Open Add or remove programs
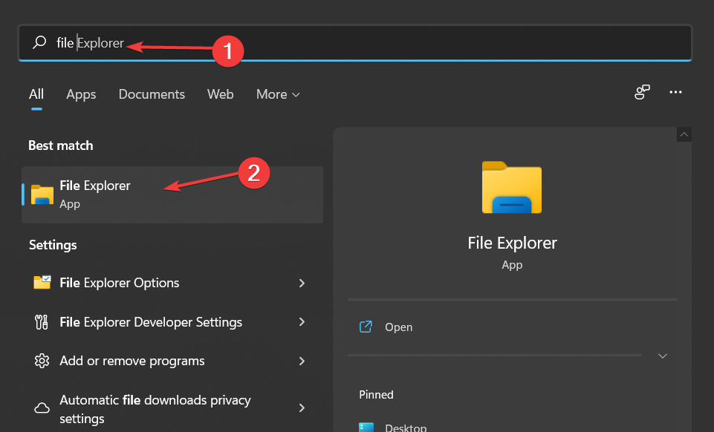 pos(172,361)
